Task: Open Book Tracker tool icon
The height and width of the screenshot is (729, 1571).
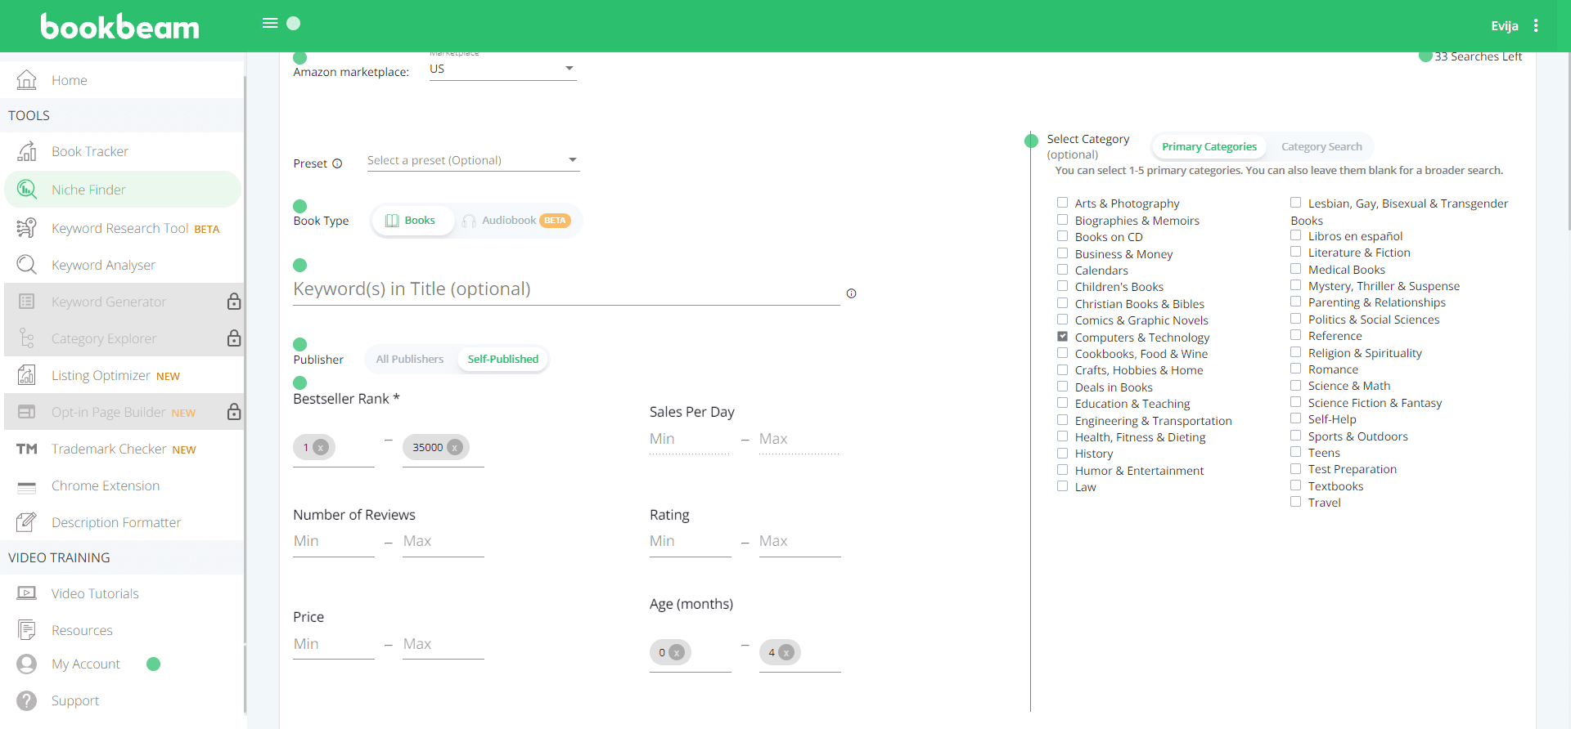Action: pyautogui.click(x=27, y=151)
